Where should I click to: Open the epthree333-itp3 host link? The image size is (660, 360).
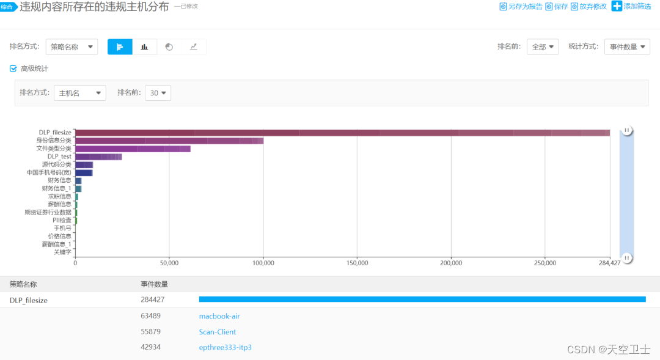(x=225, y=347)
